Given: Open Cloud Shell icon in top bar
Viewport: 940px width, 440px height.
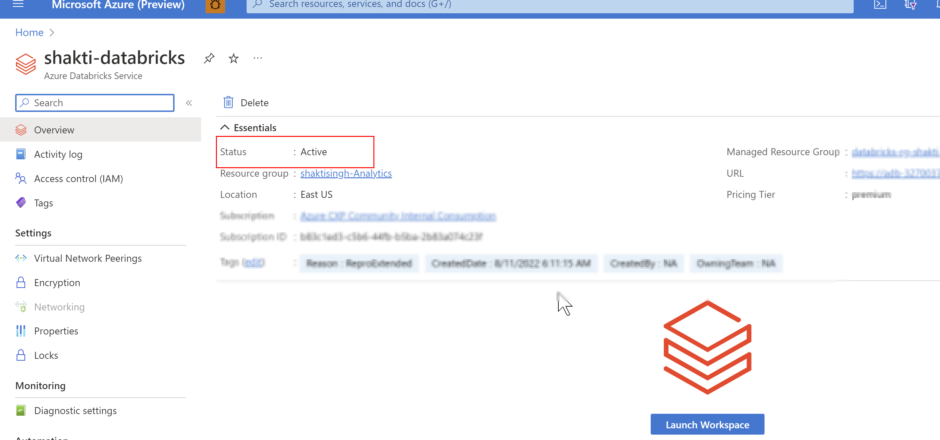Looking at the screenshot, I should tap(880, 4).
